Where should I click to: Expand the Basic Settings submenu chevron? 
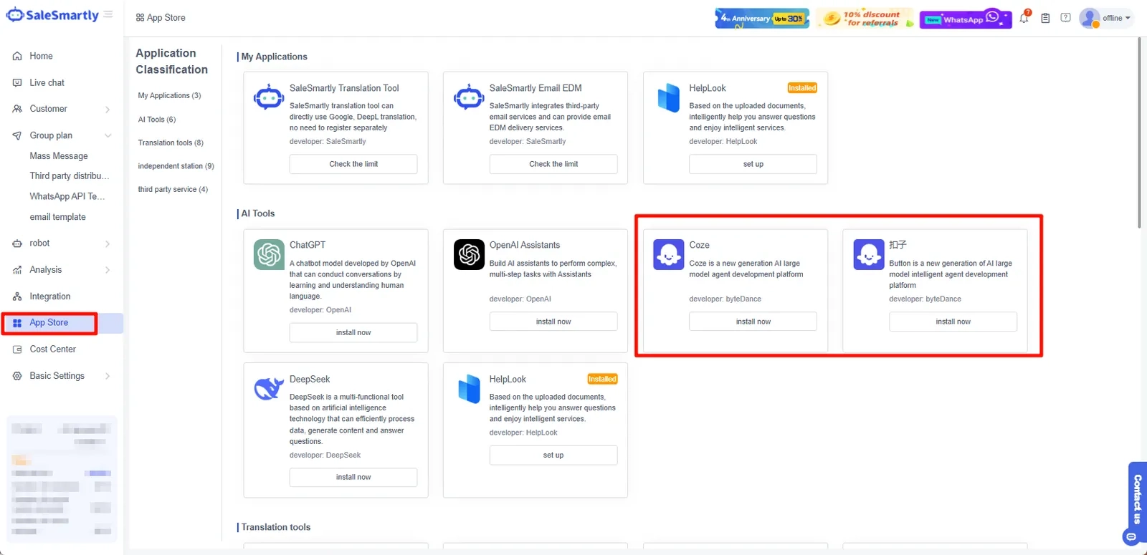(108, 376)
